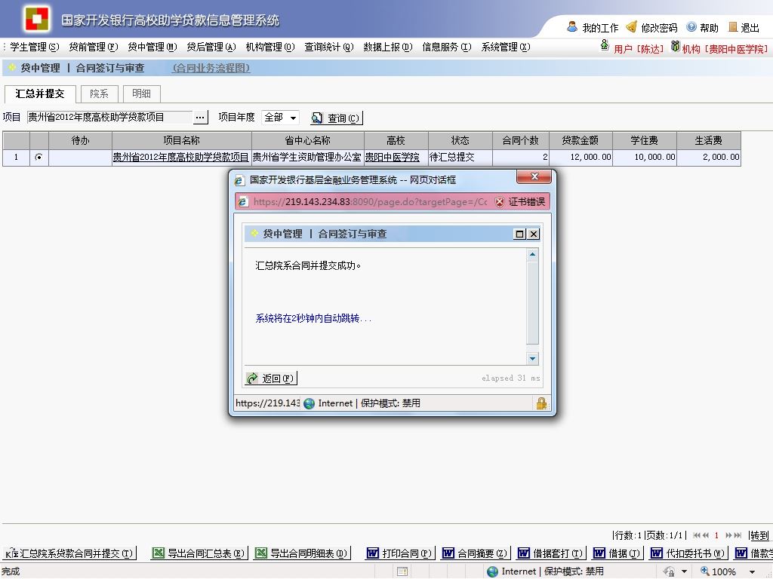Click the China Development Bank logo icon
This screenshot has height=579, width=773.
coord(38,19)
